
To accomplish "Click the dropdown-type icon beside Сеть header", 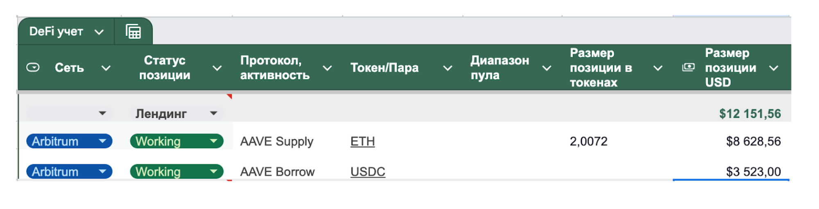I will 33,67.
